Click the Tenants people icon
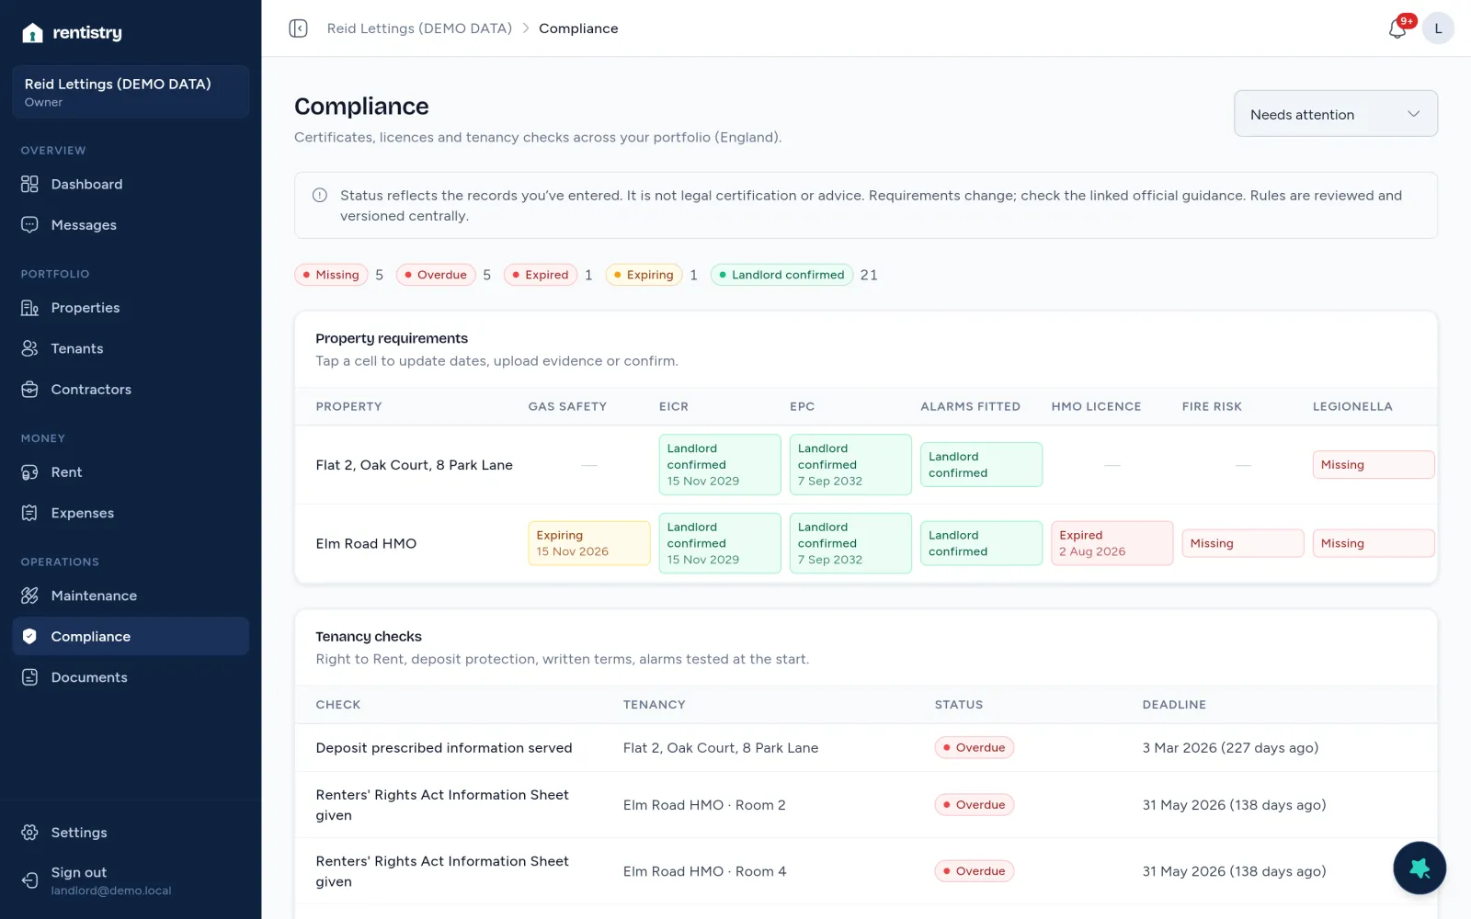The image size is (1471, 919). click(x=29, y=348)
